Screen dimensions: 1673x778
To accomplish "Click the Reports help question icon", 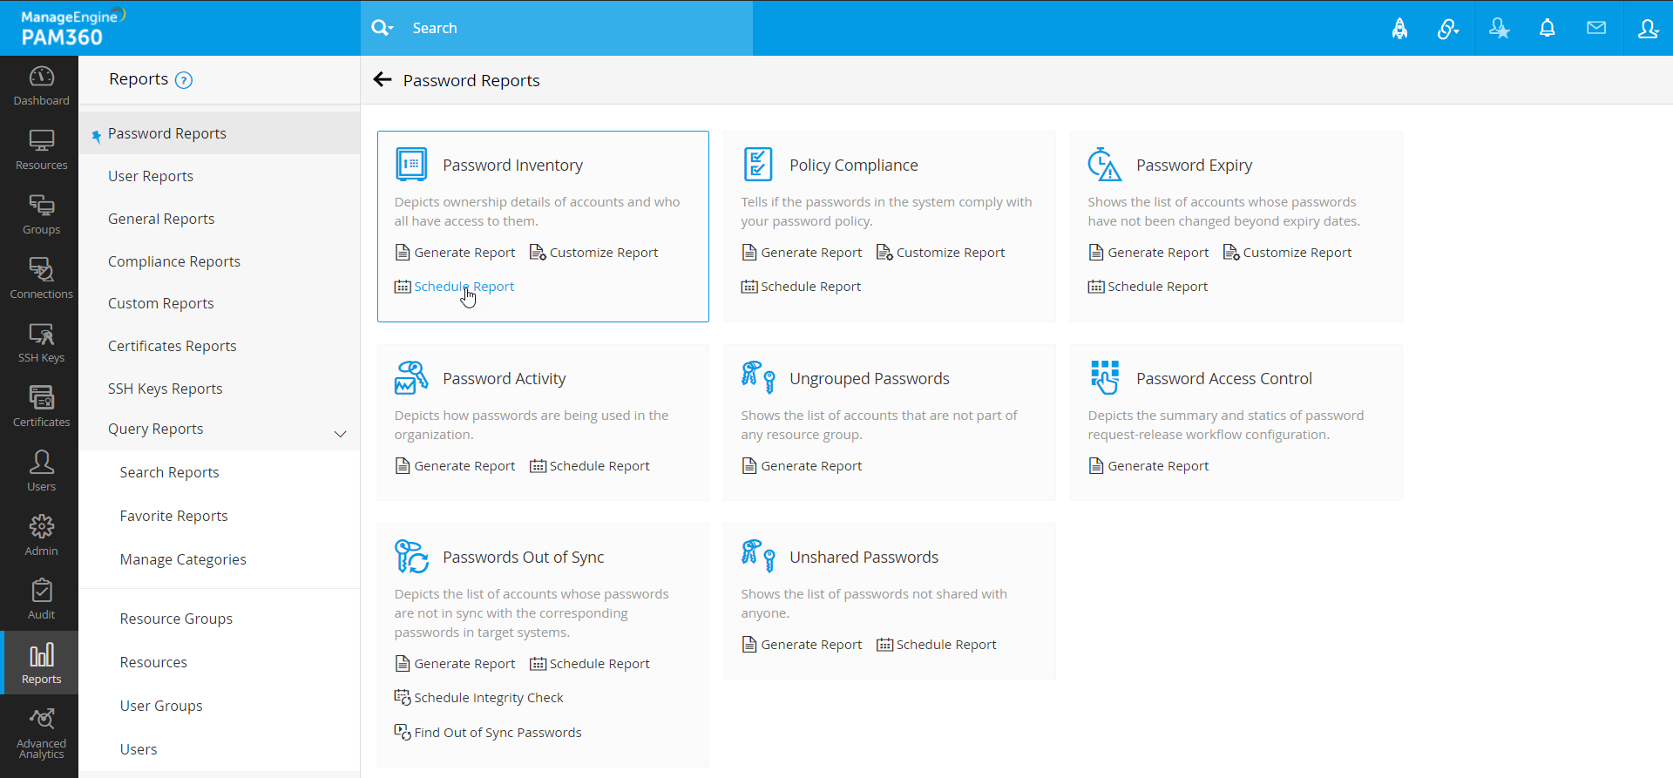I will 184,80.
